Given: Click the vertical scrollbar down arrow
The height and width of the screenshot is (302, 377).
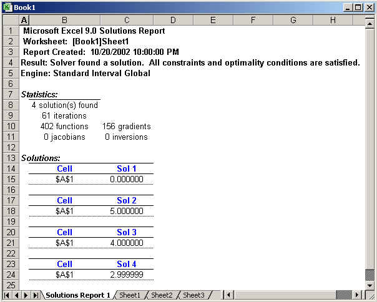Looking at the screenshot, I should [x=370, y=285].
